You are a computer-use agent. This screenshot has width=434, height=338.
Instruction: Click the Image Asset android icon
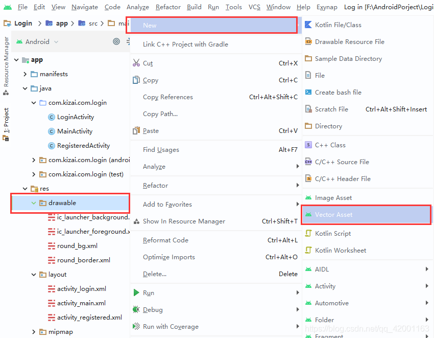(308, 198)
